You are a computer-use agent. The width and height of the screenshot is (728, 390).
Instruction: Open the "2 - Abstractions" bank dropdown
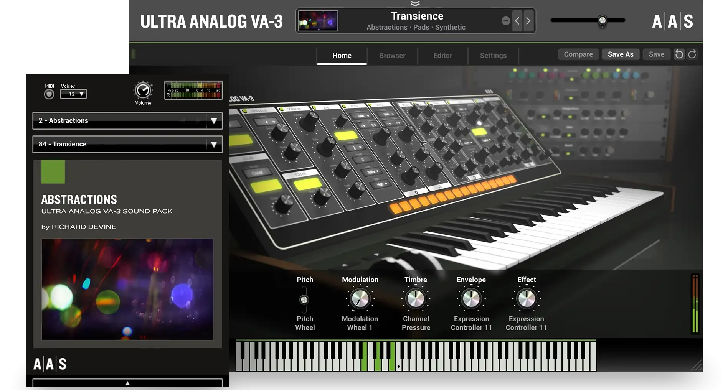point(127,121)
